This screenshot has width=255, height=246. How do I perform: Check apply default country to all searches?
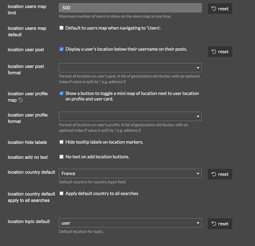62,193
